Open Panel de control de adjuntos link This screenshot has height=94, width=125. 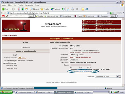pos(83,71)
